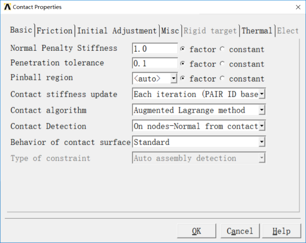Image resolution: width=306 pixels, height=243 pixels.
Task: Click the ANSYS logo icon in title bar
Action: pyautogui.click(x=6, y=7)
